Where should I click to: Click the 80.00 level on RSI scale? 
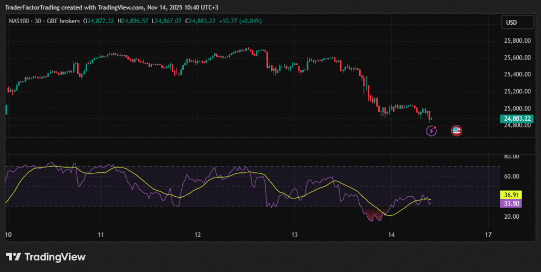(x=510, y=157)
